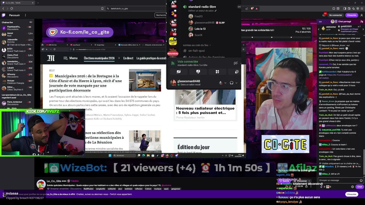Viewport: 365px width, 205px height.
Task: Open the En direct section
Action: point(128,58)
